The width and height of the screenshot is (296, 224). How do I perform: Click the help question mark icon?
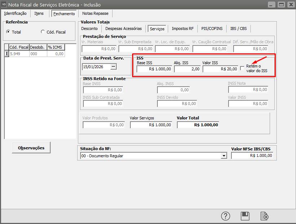click(226, 216)
